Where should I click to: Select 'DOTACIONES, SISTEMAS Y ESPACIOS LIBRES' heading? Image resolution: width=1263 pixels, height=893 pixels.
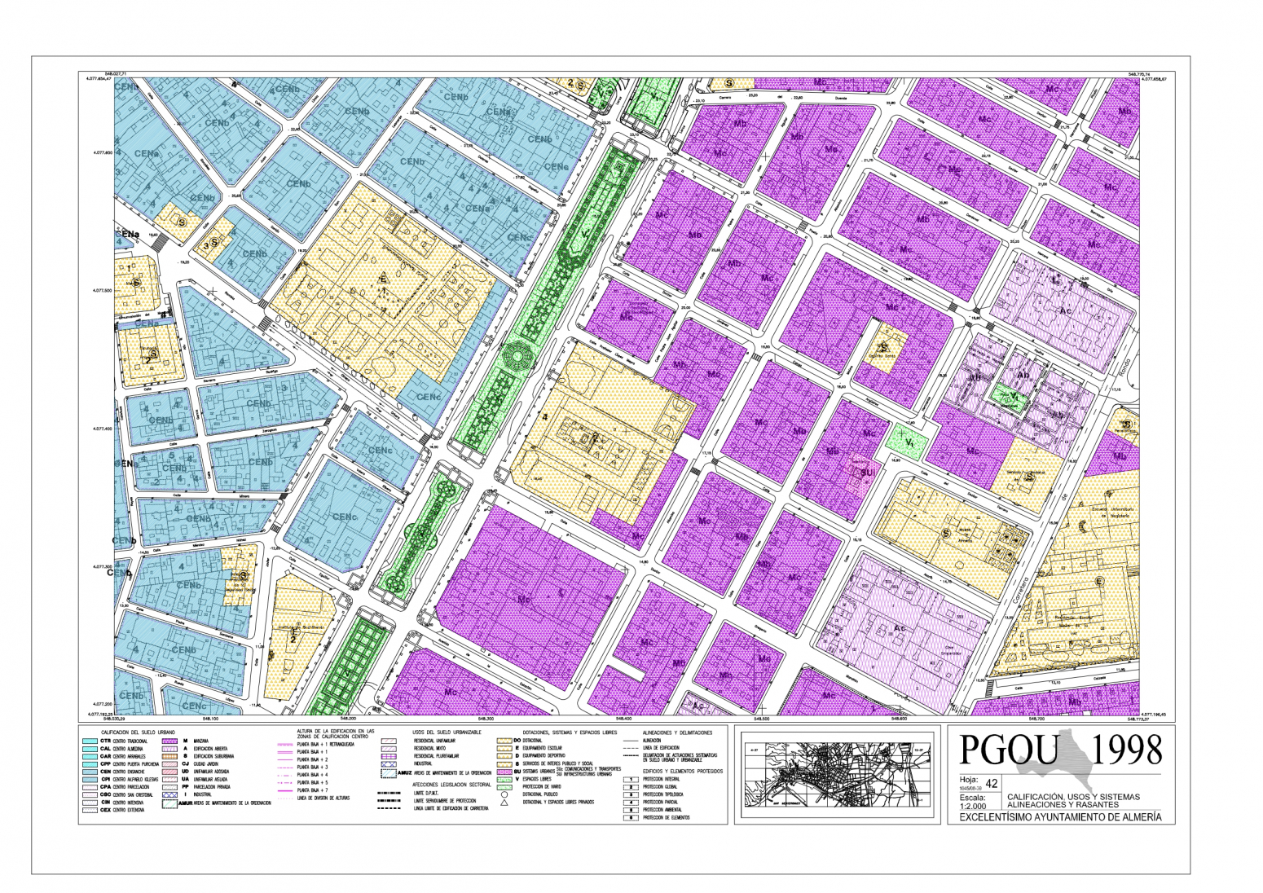pos(570,732)
